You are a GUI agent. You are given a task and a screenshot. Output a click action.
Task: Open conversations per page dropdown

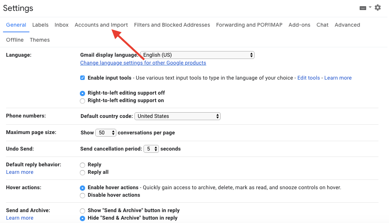[x=106, y=133]
